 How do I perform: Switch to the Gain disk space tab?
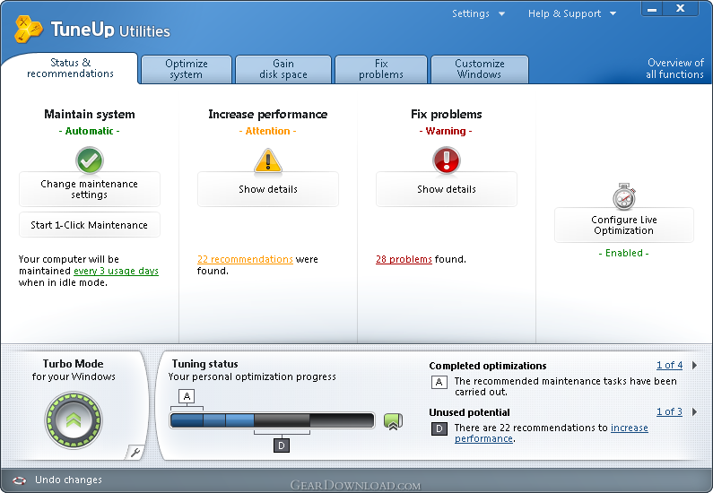coord(283,69)
